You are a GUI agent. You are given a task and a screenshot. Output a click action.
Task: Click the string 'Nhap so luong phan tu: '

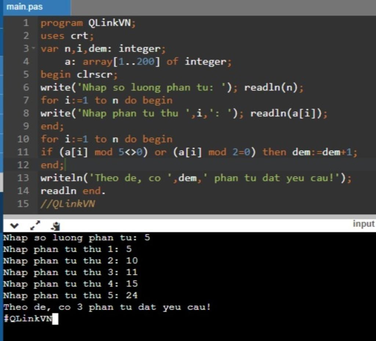151,87
